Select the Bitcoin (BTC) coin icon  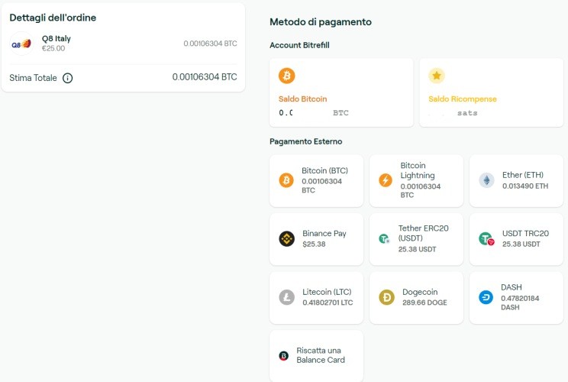(286, 180)
